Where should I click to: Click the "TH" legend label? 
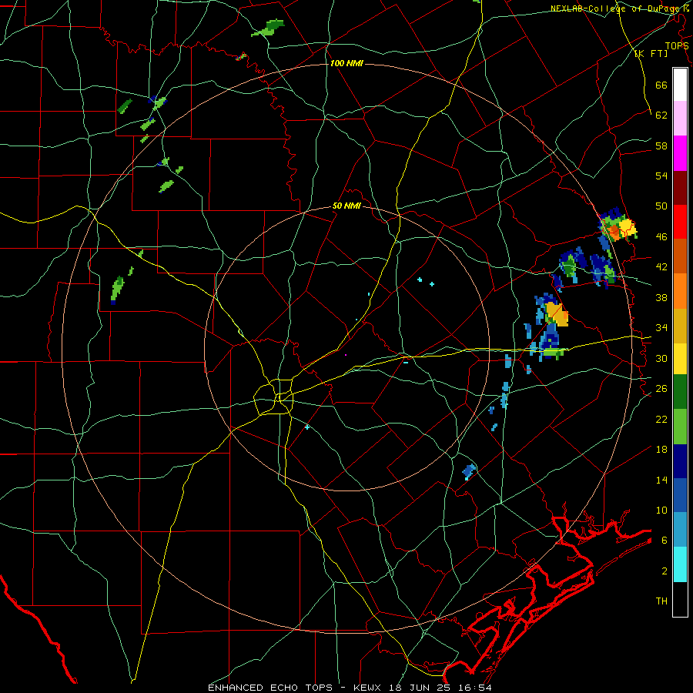tap(661, 601)
